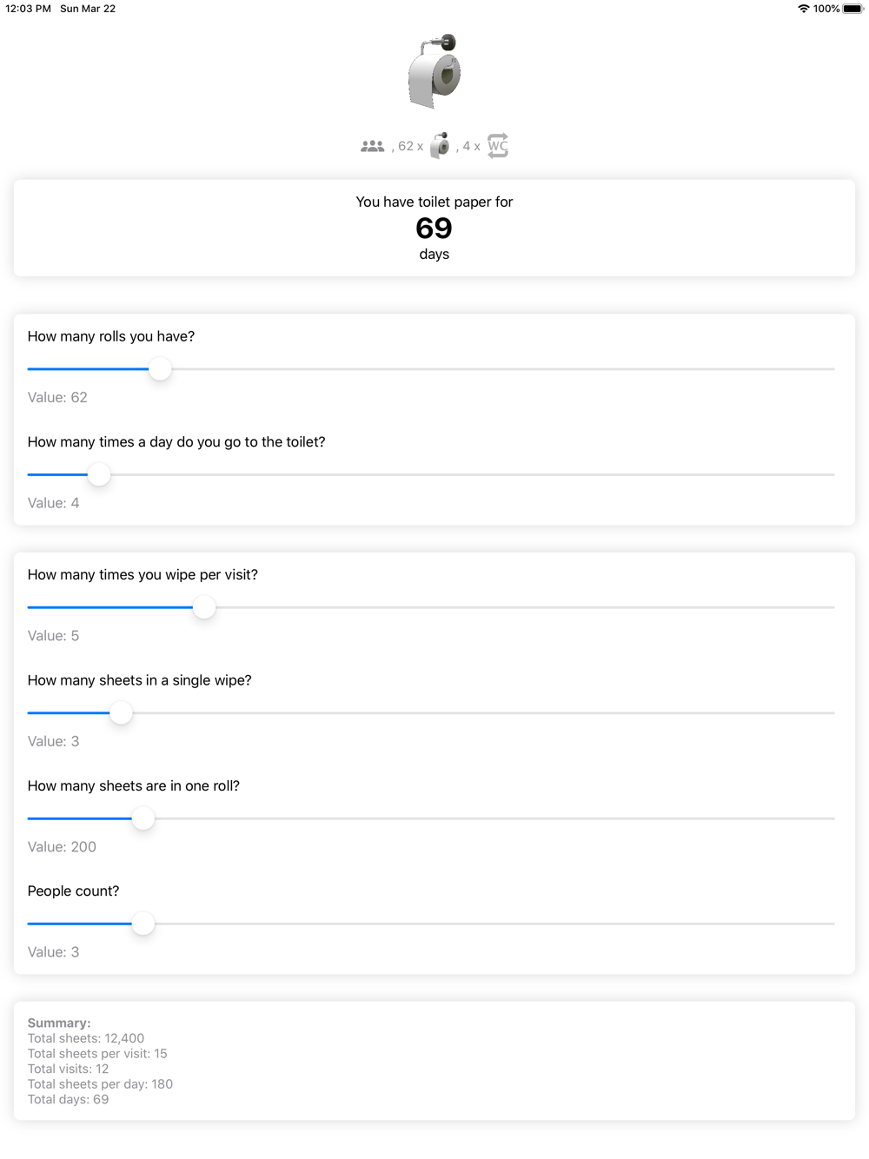Tap the 69 days result number
The width and height of the screenshot is (869, 1159).
[434, 228]
